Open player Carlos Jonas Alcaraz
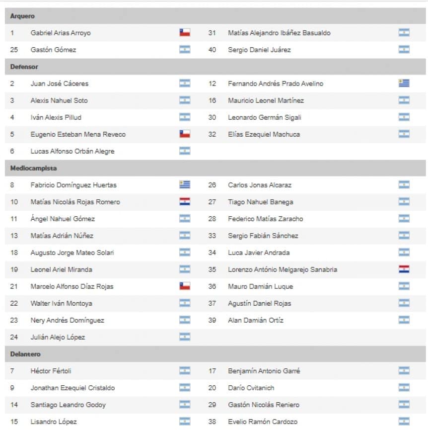 click(259, 185)
